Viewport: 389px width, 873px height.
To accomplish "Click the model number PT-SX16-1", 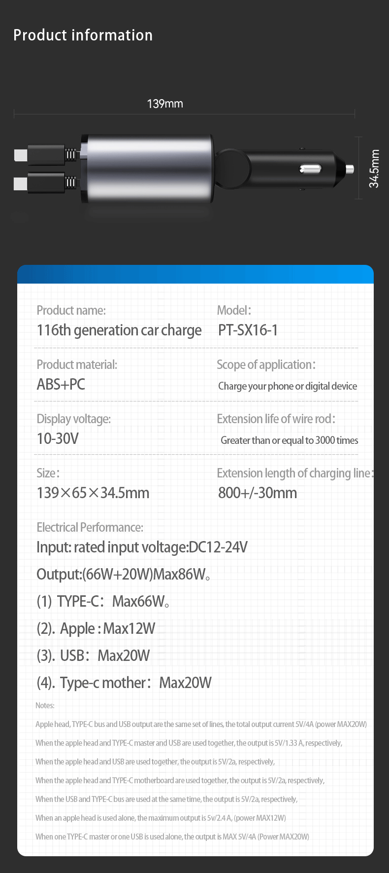I will (x=248, y=330).
